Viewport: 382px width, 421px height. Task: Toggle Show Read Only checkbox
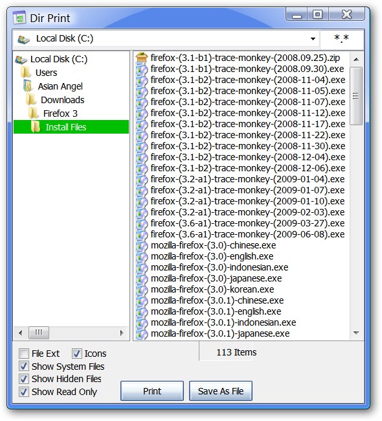(x=23, y=392)
